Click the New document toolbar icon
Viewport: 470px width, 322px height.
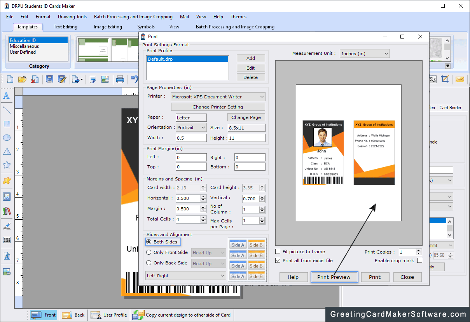(x=10, y=79)
